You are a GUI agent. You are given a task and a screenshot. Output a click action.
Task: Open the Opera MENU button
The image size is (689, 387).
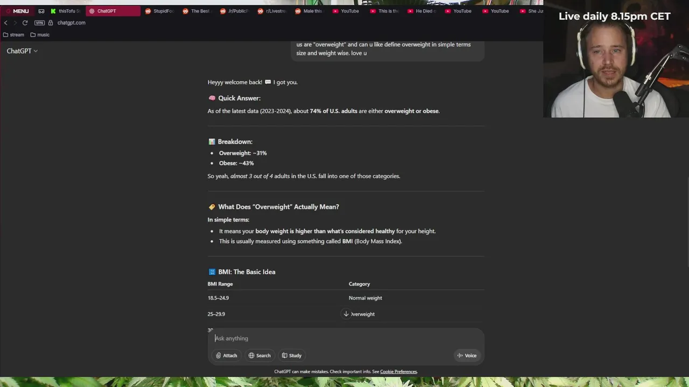click(17, 11)
